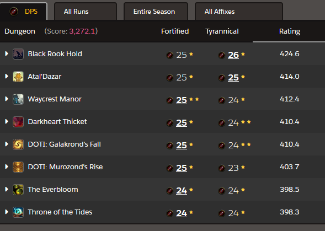Click the DPS role icon in tab

pos(14,12)
